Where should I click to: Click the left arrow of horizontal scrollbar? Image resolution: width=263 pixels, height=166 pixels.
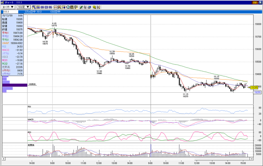pyautogui.click(x=4, y=159)
